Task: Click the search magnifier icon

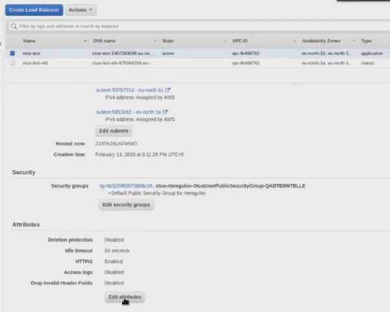Action: (14, 27)
